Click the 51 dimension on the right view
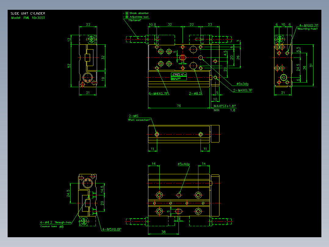329x247 pixels. (311, 65)
